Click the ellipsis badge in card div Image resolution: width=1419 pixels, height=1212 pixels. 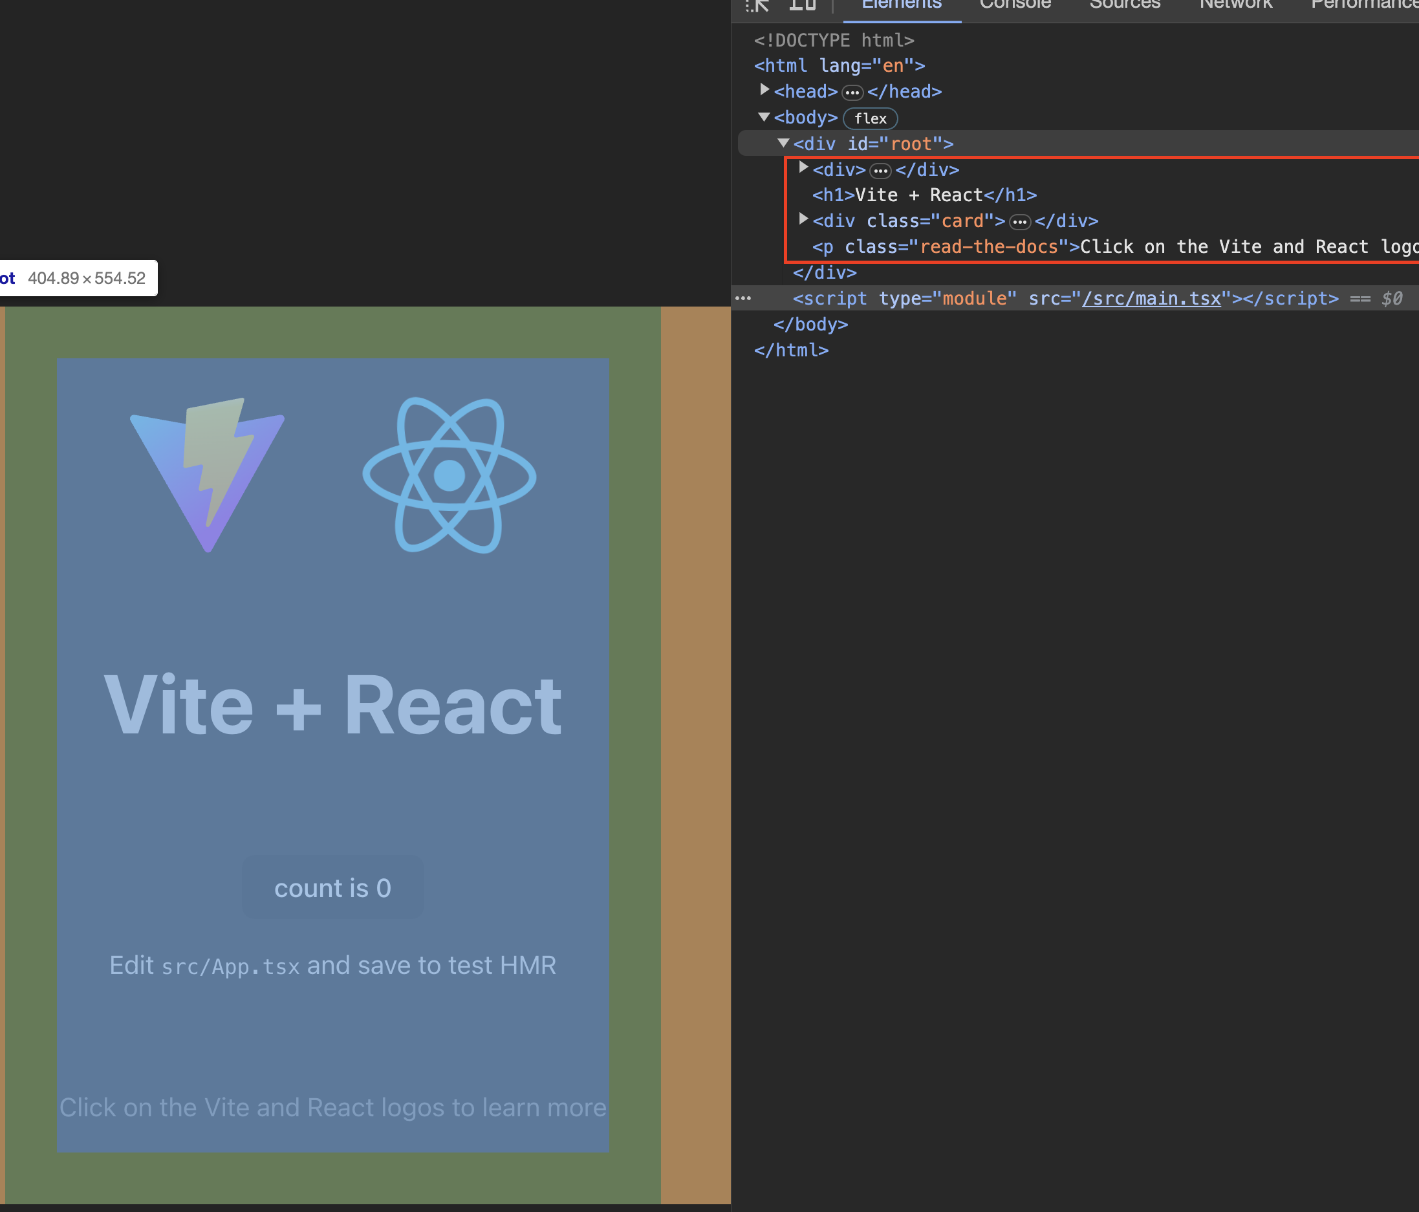(1020, 222)
